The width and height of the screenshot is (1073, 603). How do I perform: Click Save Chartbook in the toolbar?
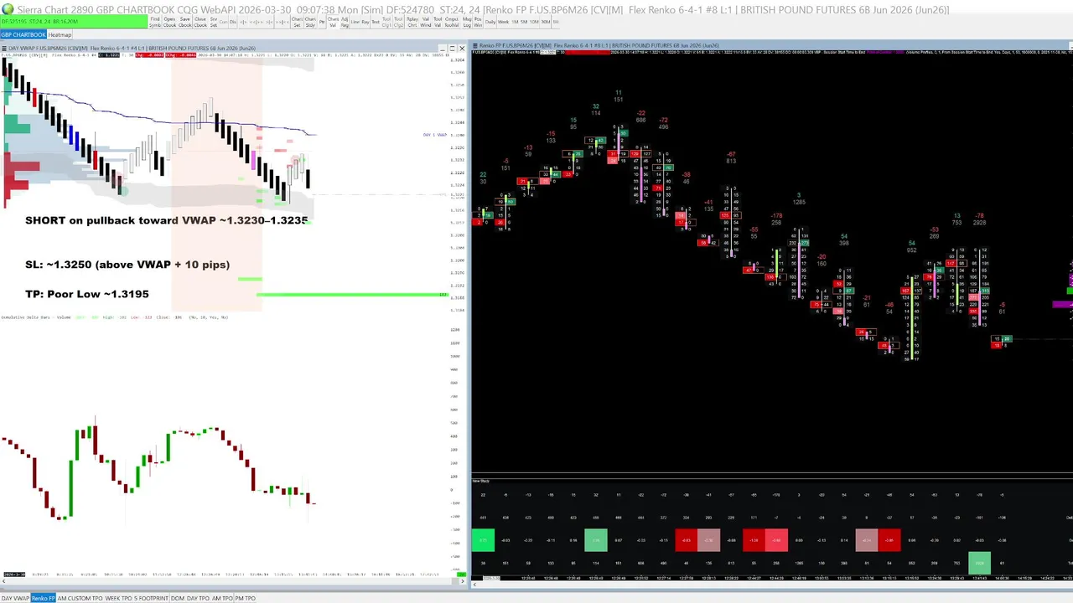[x=185, y=22]
